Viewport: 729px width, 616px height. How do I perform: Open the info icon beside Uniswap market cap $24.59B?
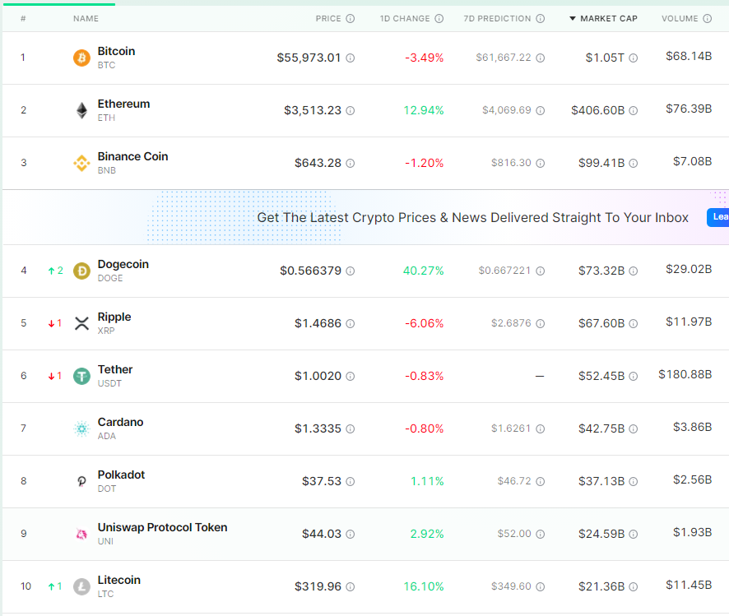(634, 535)
